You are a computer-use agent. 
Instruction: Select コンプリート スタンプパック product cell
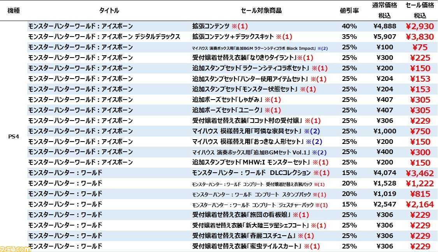click(x=259, y=194)
